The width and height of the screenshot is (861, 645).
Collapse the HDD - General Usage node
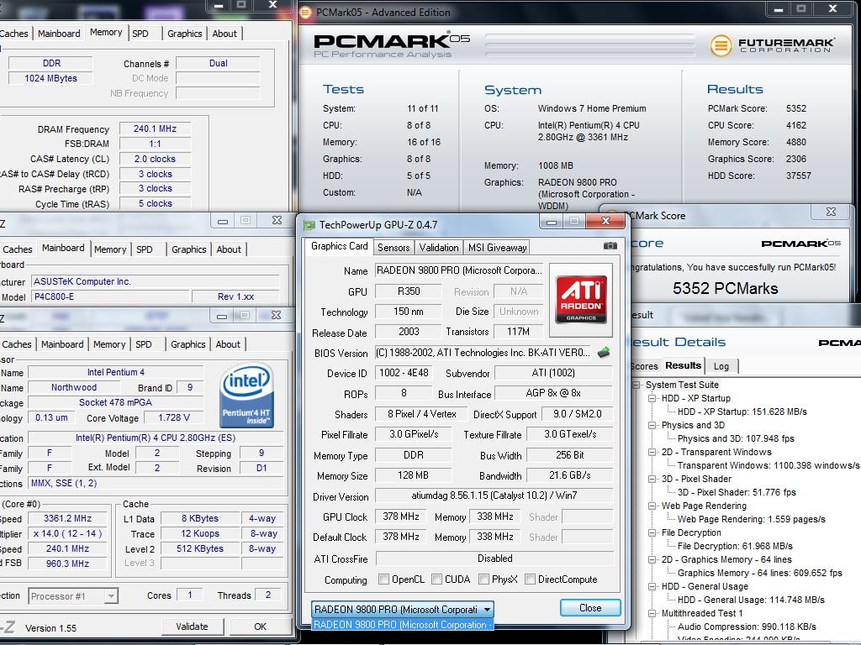[652, 586]
